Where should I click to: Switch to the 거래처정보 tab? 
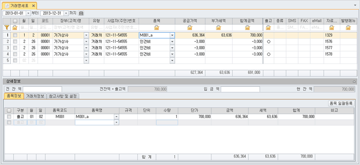35,96
